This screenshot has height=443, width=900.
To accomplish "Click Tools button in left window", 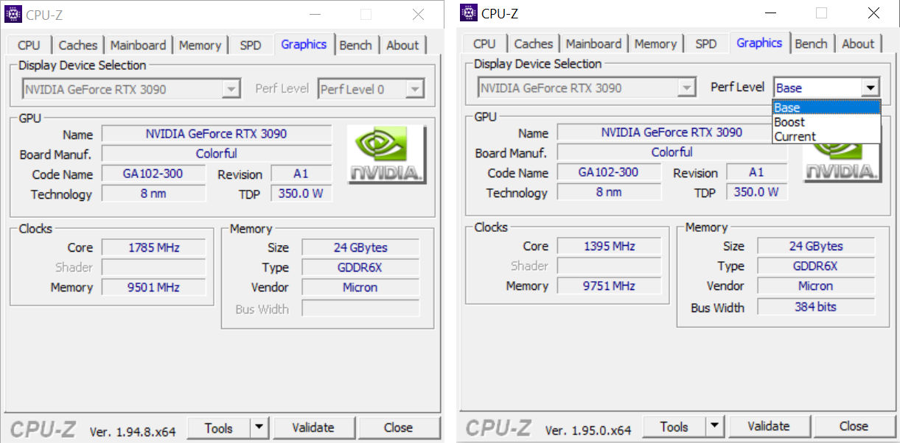I will click(x=219, y=428).
